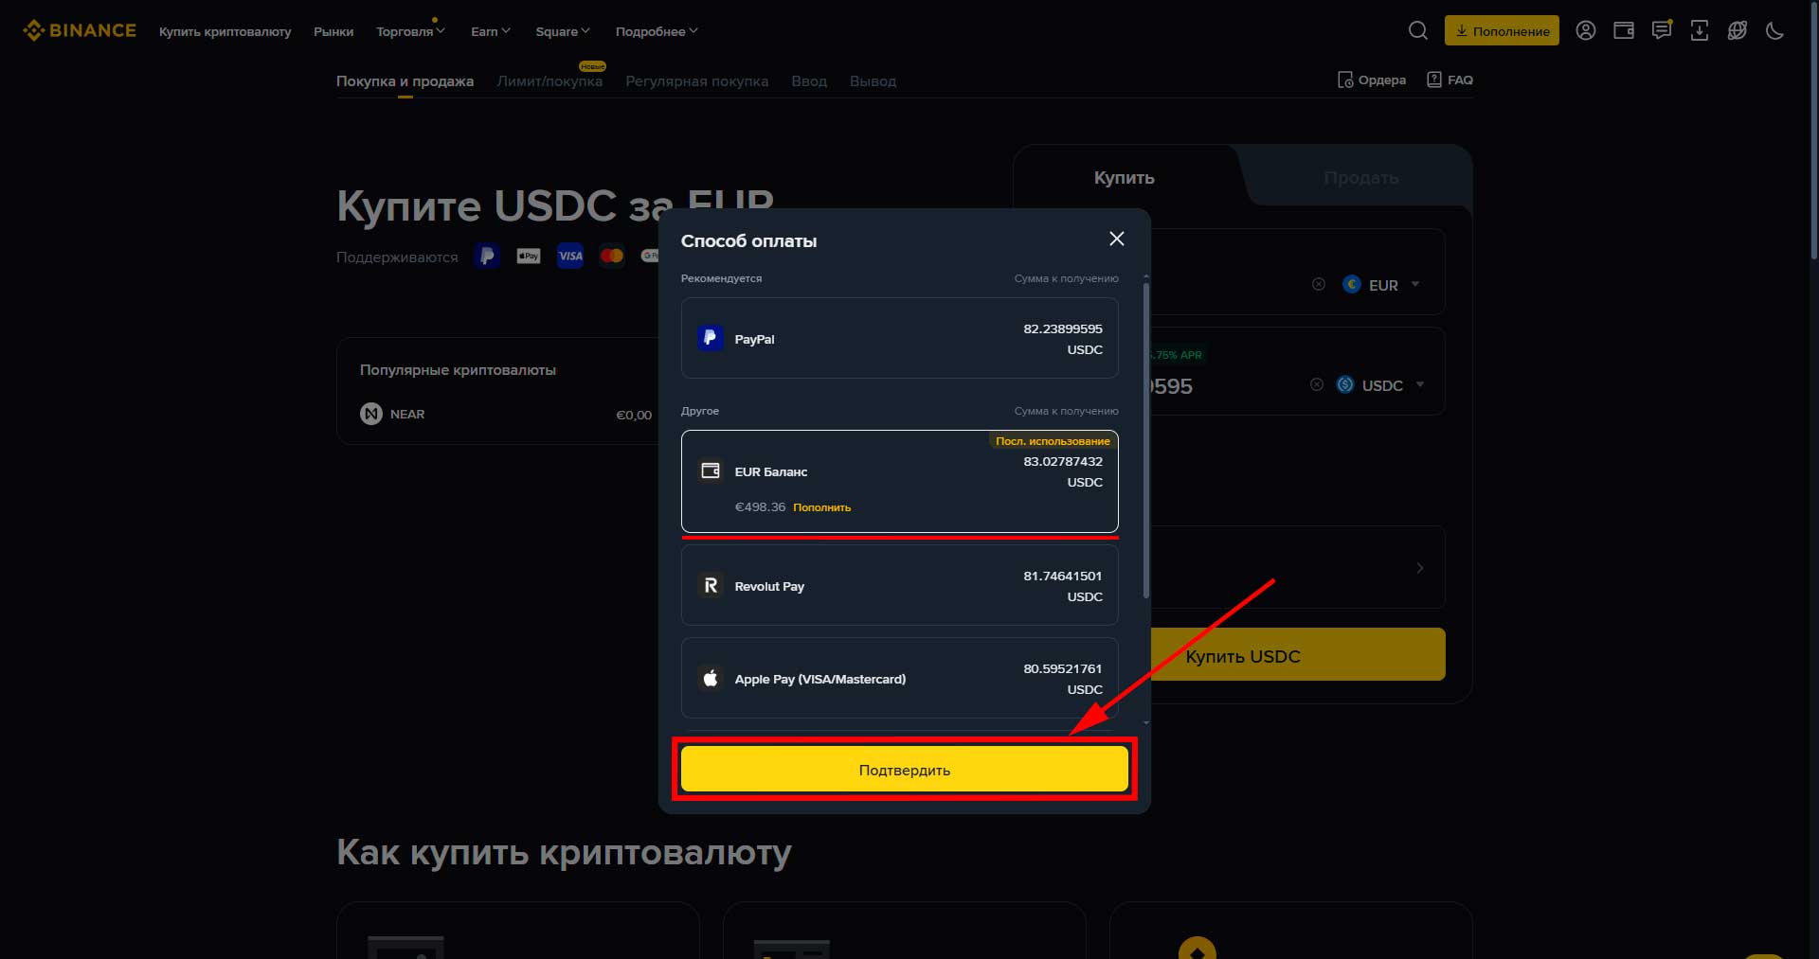Expand the Square dropdown menu
The height and width of the screenshot is (959, 1819).
(x=562, y=31)
